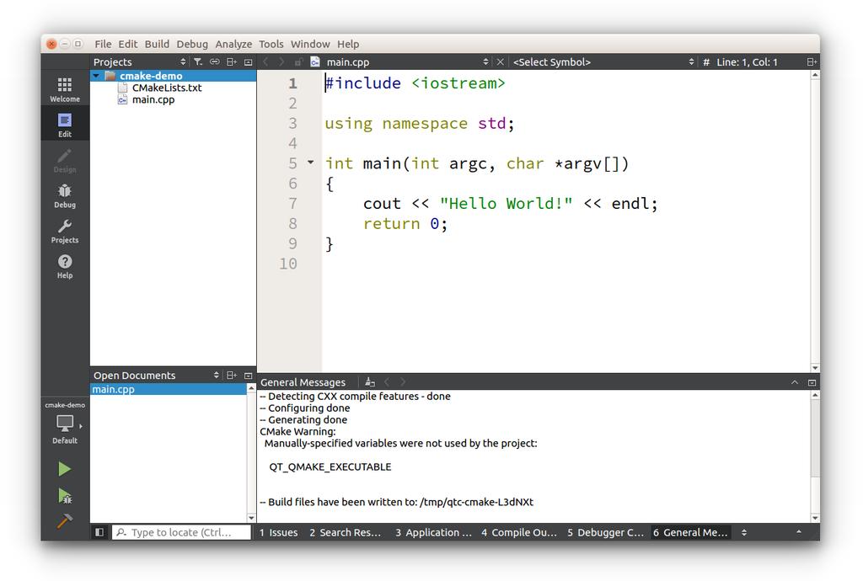
Task: Click the Open Documents scrollbar down arrow
Action: (x=251, y=518)
